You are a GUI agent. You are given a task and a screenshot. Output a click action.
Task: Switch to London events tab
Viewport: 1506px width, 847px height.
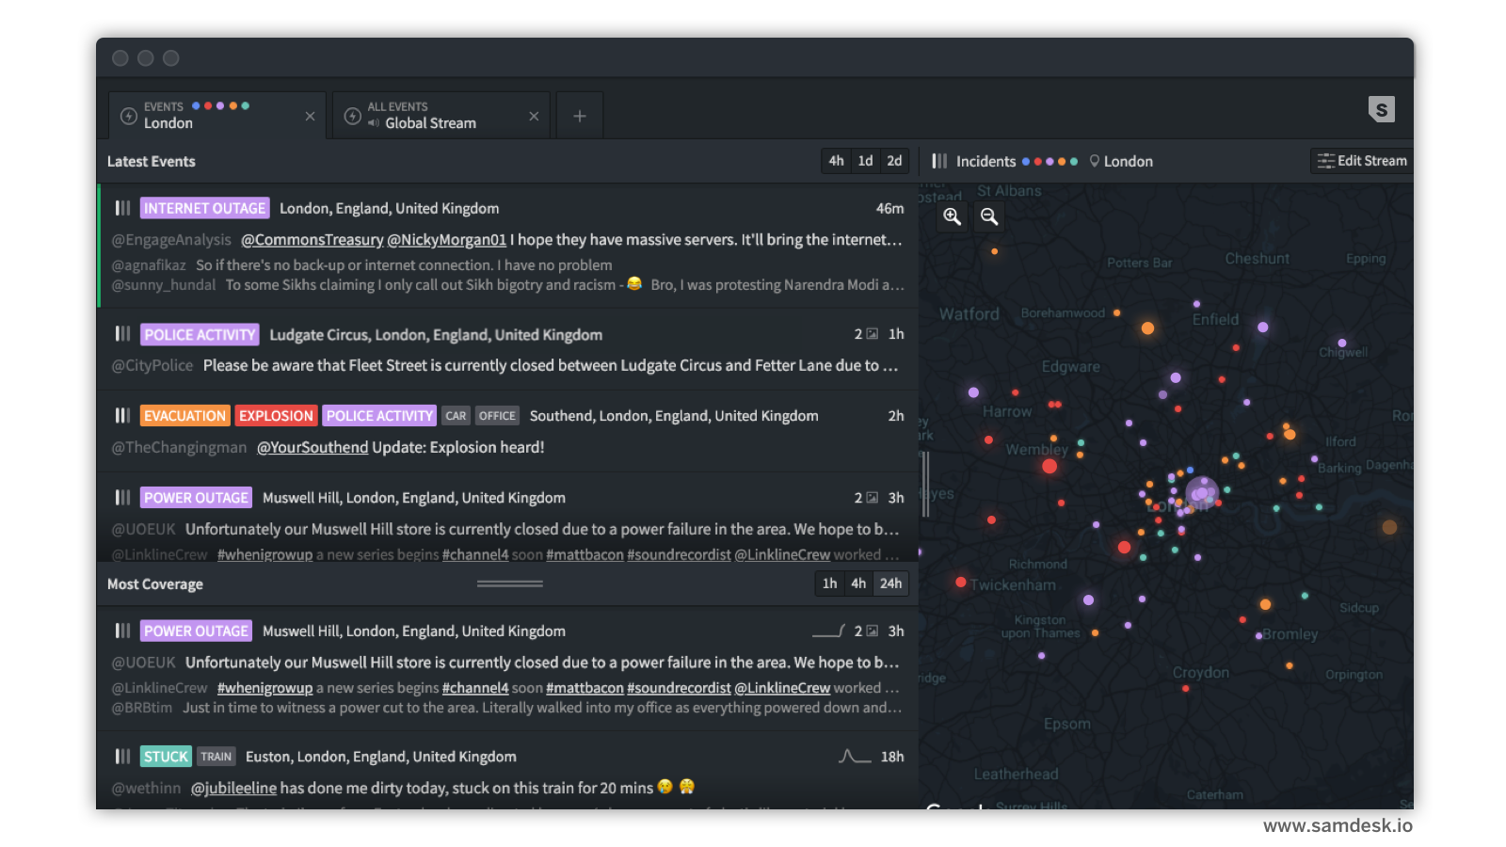pos(207,116)
